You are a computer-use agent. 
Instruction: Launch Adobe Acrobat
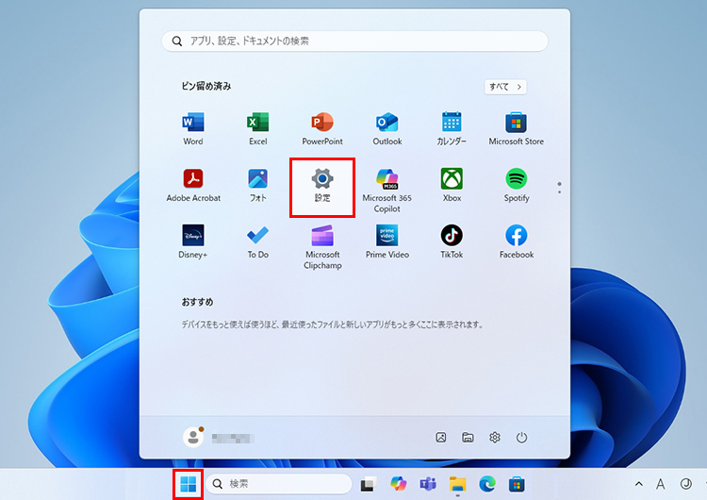pyautogui.click(x=193, y=185)
